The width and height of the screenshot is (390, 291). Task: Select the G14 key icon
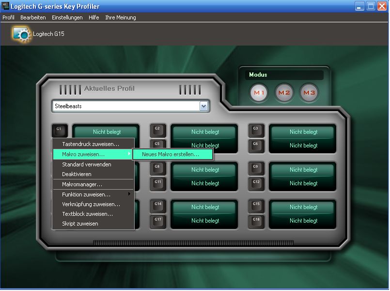157,206
